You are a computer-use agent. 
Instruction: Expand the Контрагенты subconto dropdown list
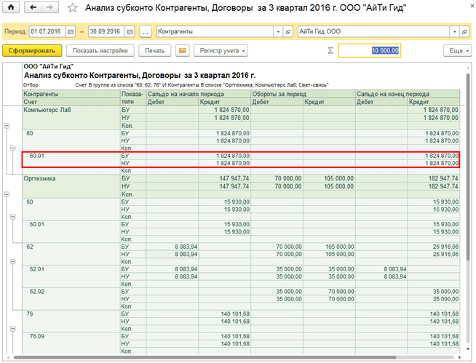click(278, 33)
